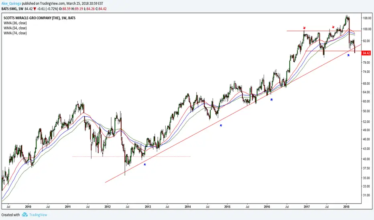Viewport: 374px width, 220px height.
Task: Select the 'WMA (54, close)' indicator label
Action: [15, 28]
